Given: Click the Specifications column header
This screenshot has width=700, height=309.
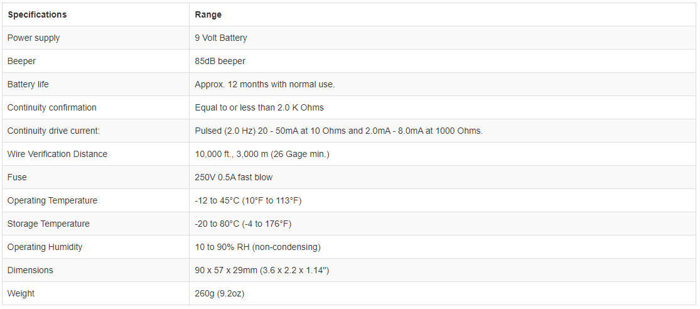Looking at the screenshot, I should click(x=37, y=14).
